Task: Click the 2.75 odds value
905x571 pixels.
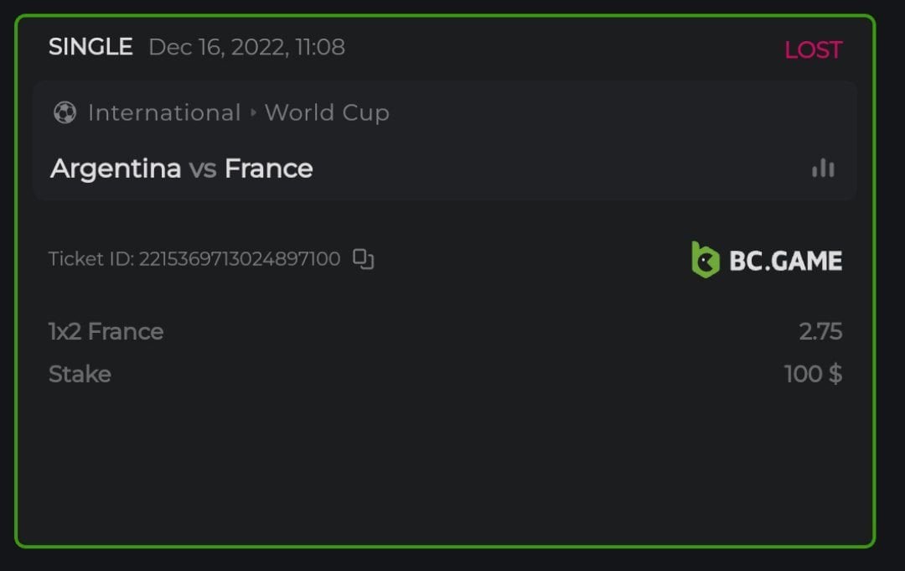Action: coord(820,332)
